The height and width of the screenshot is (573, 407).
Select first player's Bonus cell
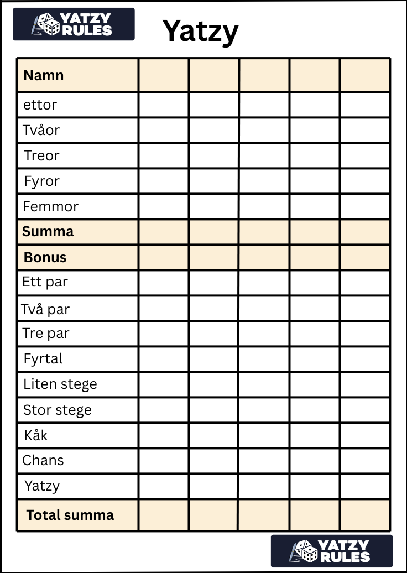tap(164, 258)
